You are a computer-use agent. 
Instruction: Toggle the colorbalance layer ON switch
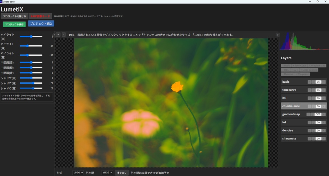(x=318, y=106)
